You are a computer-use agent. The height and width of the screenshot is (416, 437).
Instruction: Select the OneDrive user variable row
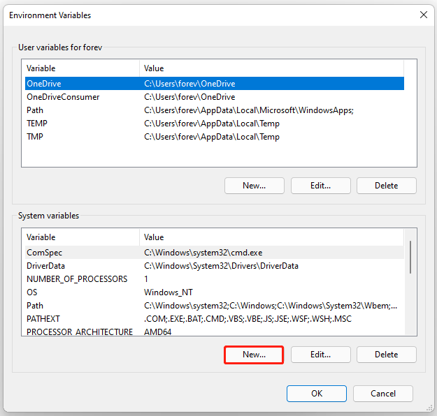pos(215,84)
